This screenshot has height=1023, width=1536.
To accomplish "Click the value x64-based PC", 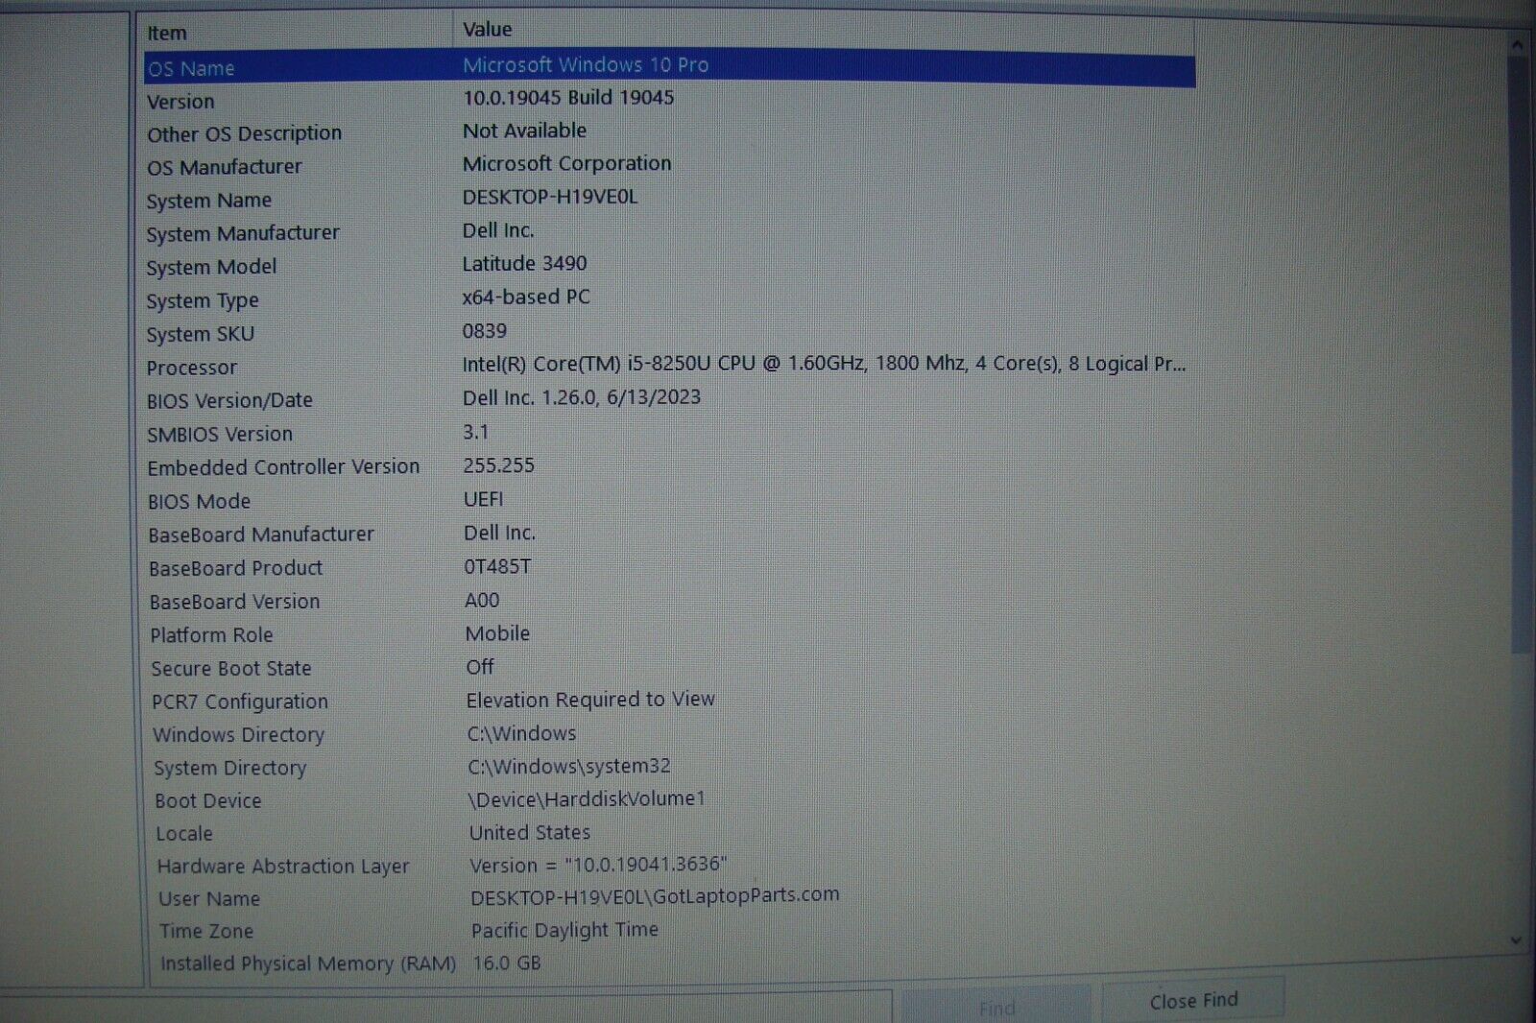I will [526, 297].
